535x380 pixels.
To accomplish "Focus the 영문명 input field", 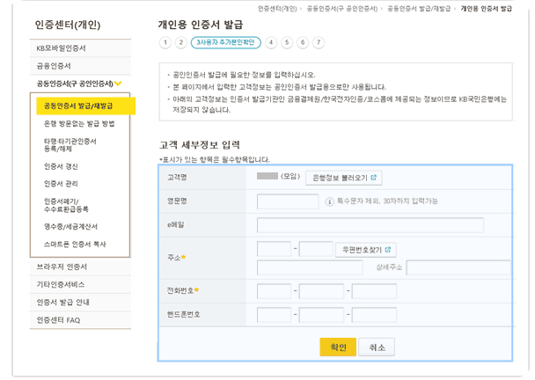I will [288, 201].
